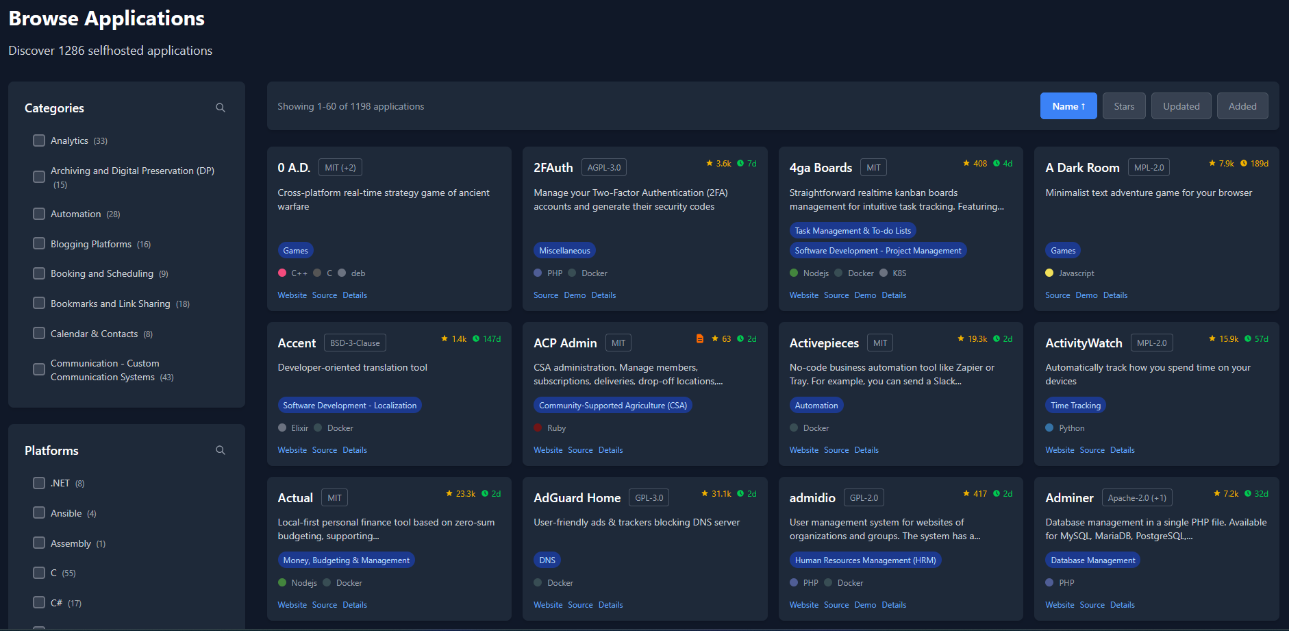Click the star count icon on 2FAuth
1289x631 pixels.
point(710,163)
